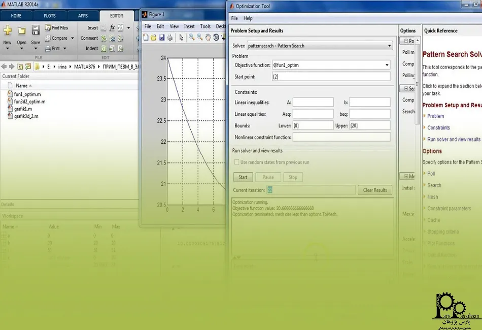This screenshot has width=482, height=330.
Task: Toggle Use random states from previous run
Action: (237, 162)
